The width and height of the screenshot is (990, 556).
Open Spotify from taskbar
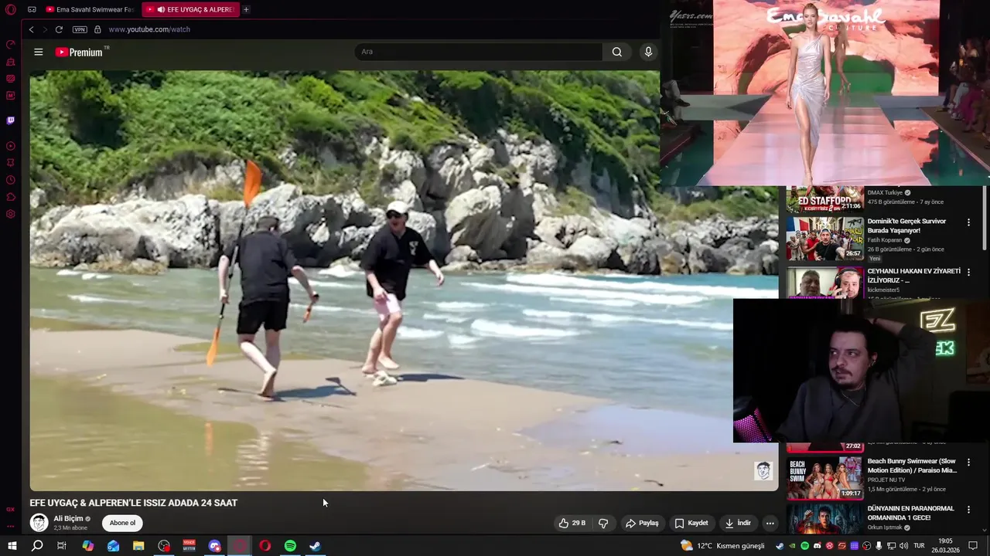coord(290,546)
